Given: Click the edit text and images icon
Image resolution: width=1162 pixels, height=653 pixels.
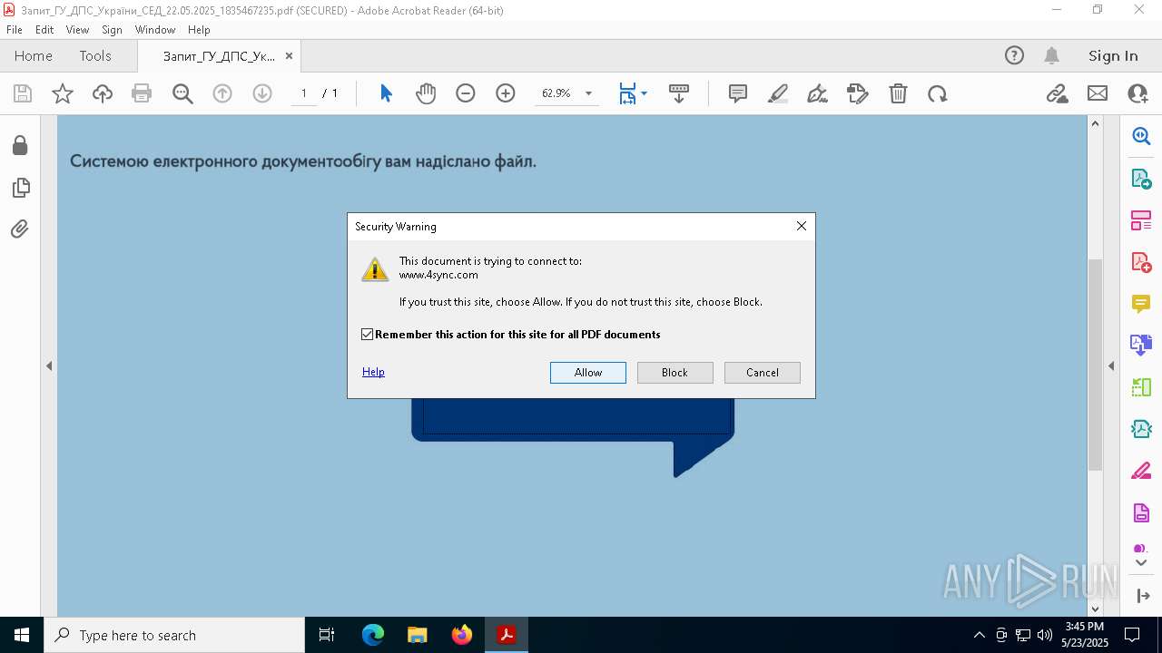Looking at the screenshot, I should [857, 93].
